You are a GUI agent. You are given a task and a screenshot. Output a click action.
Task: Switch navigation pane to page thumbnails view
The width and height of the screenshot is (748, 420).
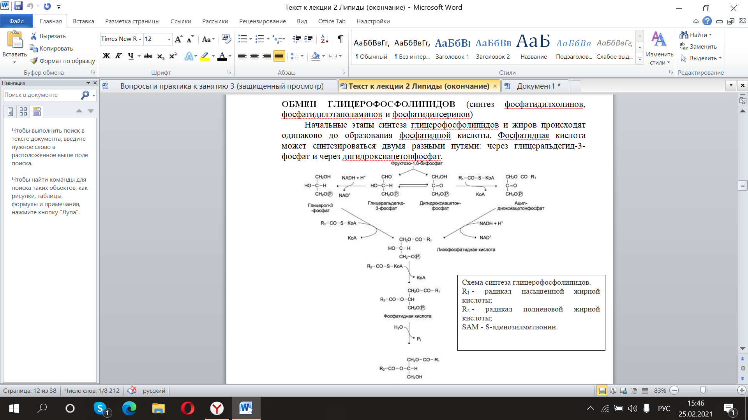[23, 112]
